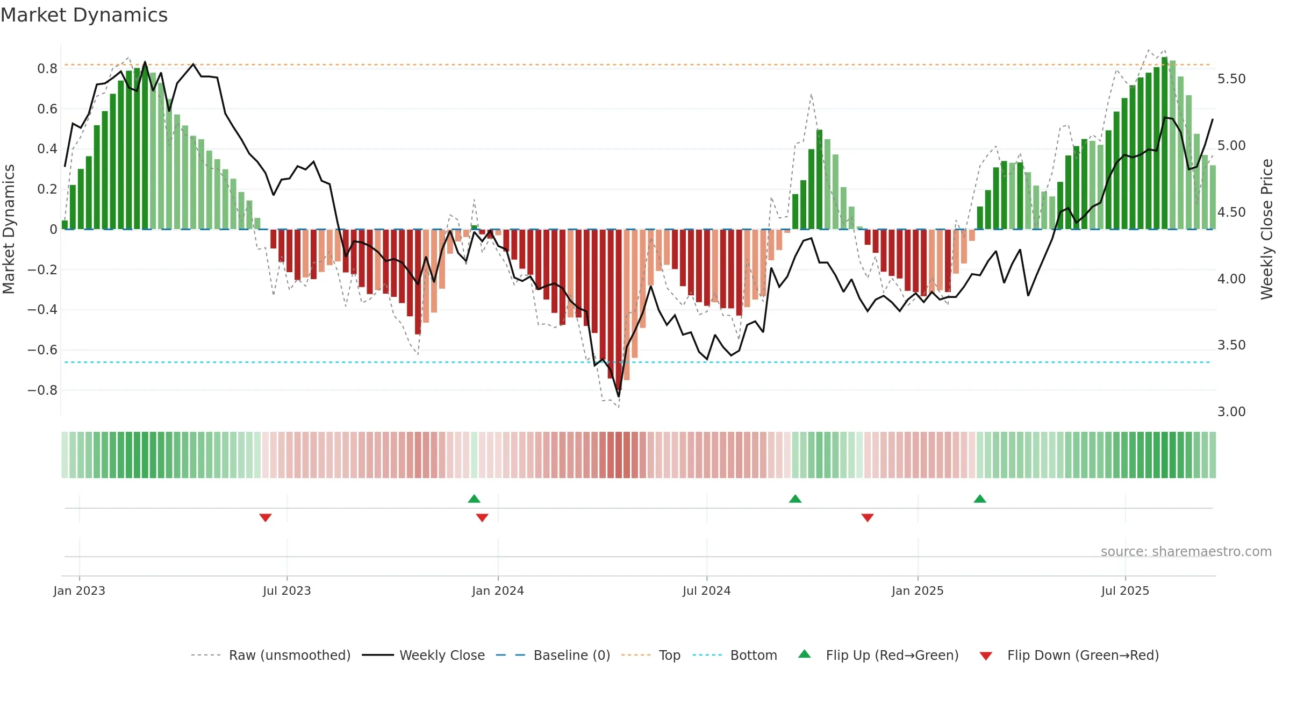Click the Jul 2024 x-axis label
The width and height of the screenshot is (1290, 726).
click(x=707, y=590)
